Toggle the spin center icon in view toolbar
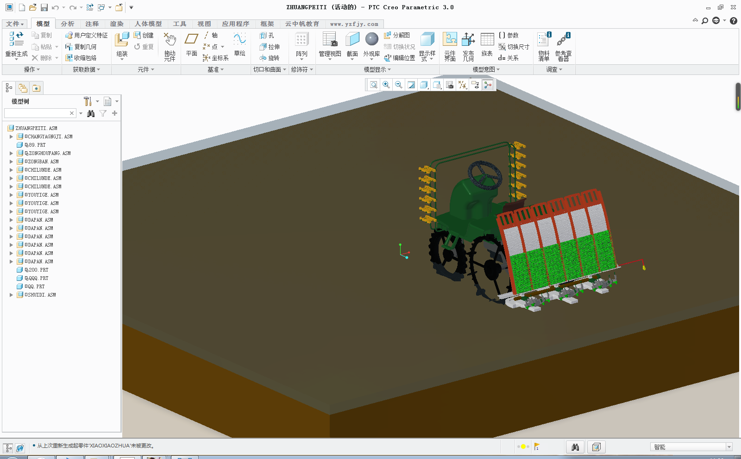Viewport: 741px width, 459px height. [488, 85]
